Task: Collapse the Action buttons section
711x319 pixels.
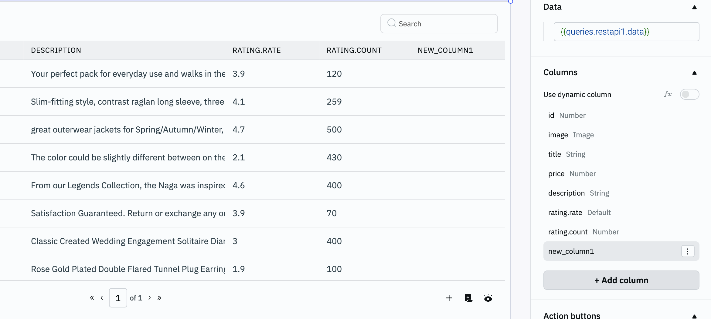Action: point(694,316)
